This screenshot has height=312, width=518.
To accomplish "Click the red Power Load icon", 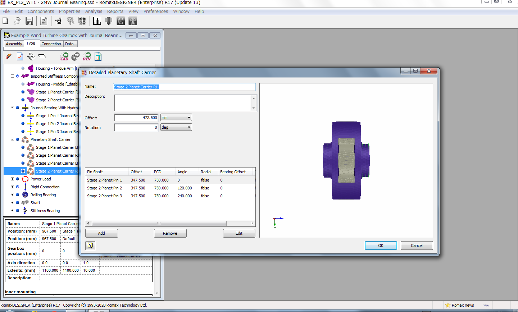I will (x=25, y=179).
